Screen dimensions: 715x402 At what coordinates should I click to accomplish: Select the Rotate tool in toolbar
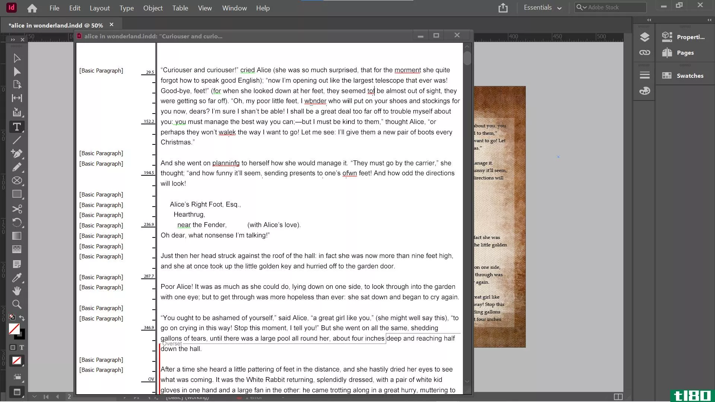click(x=16, y=222)
